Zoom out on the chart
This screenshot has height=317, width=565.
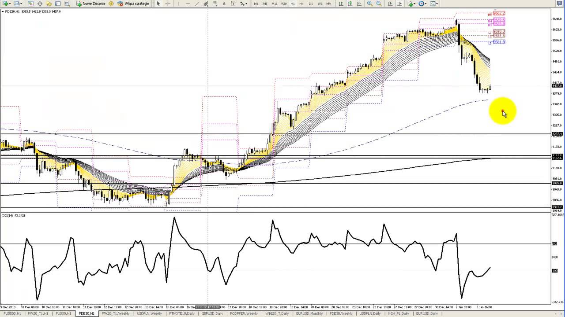click(x=379, y=4)
